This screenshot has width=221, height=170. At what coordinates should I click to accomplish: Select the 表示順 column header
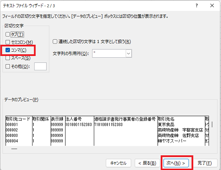point(57,119)
